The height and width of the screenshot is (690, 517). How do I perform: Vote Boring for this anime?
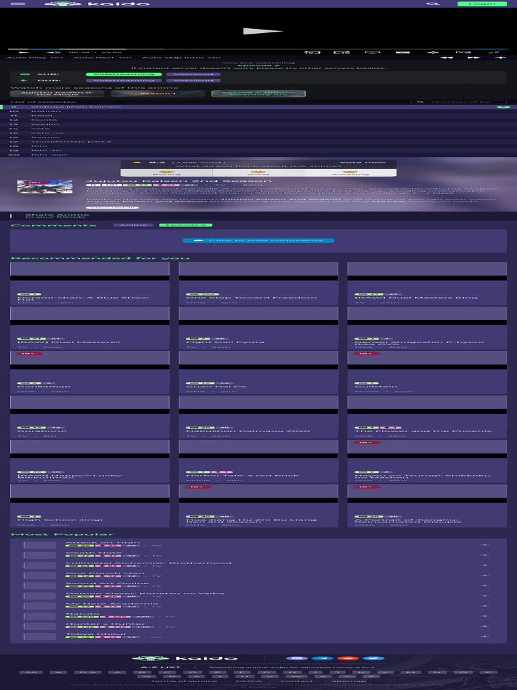pos(166,173)
